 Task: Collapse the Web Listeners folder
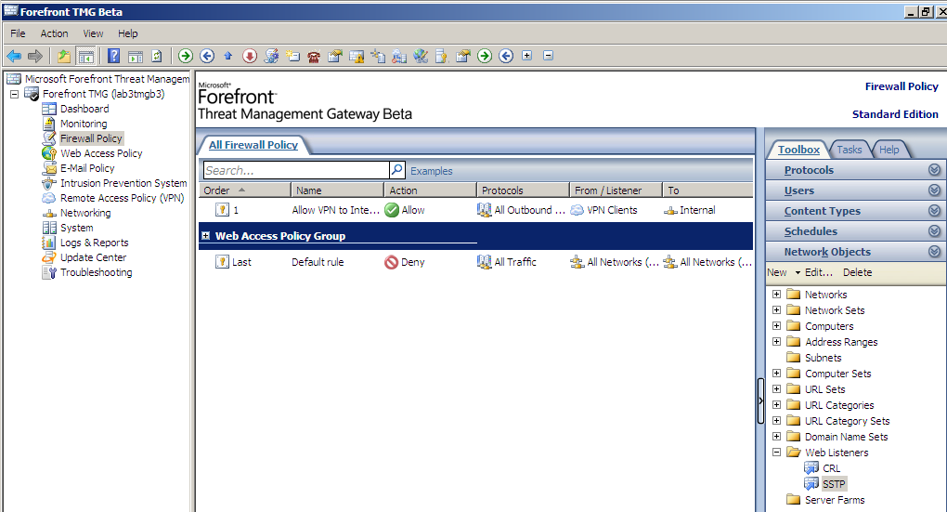click(777, 453)
